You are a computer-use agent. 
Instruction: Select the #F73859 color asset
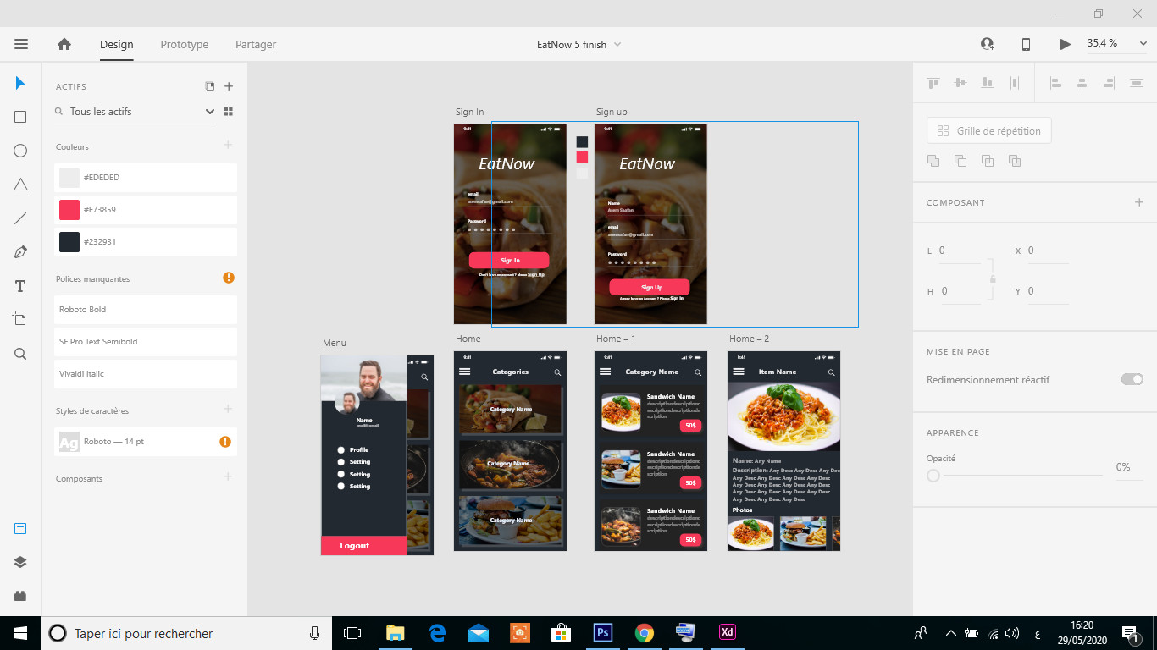pyautogui.click(x=146, y=209)
